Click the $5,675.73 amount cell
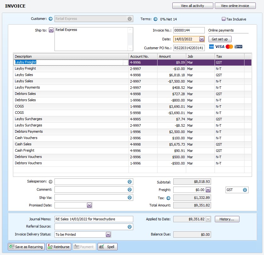Viewport: 264px width, 255px height. pyautogui.click(x=172, y=144)
